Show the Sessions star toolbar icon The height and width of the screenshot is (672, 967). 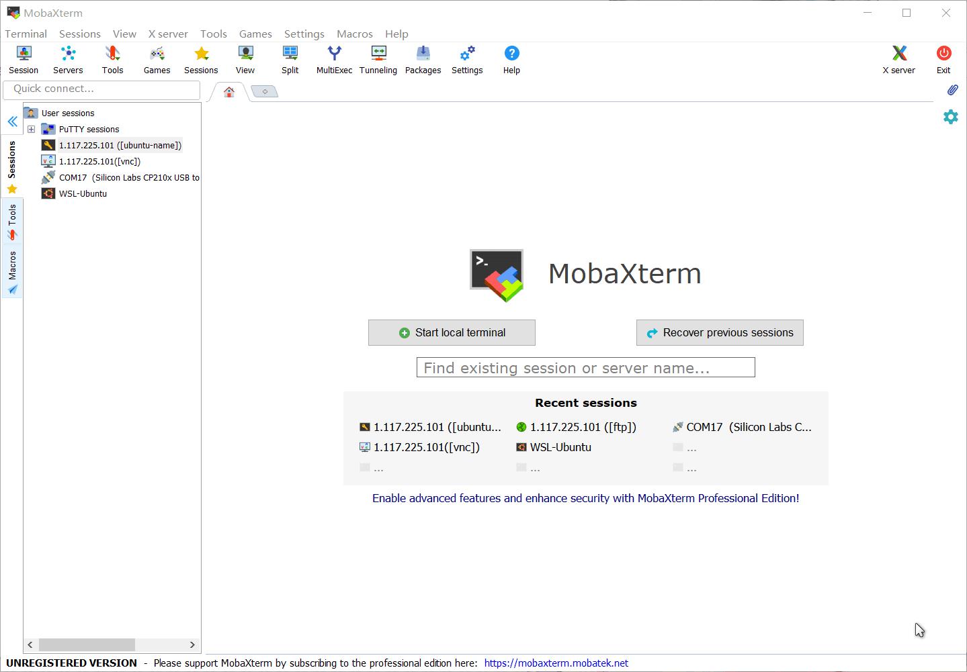pyautogui.click(x=201, y=60)
